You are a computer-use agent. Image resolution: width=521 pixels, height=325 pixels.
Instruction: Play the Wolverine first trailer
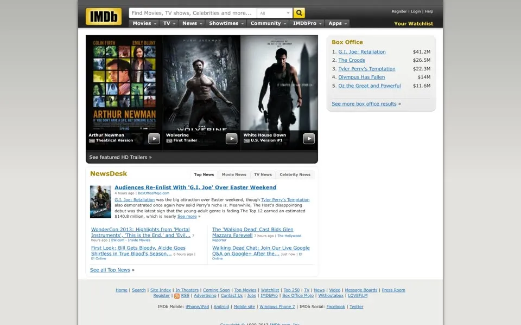(x=231, y=138)
